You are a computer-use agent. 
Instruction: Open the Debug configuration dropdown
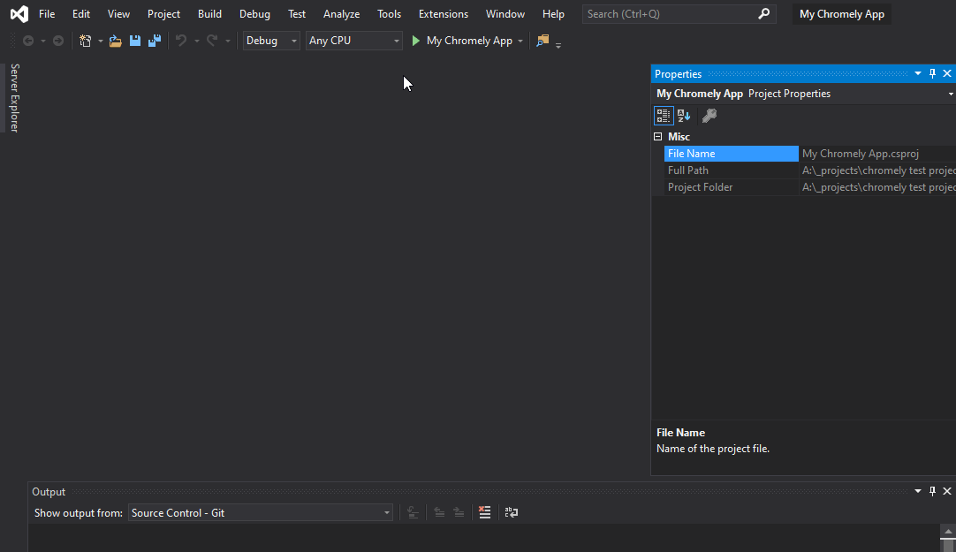pyautogui.click(x=271, y=41)
